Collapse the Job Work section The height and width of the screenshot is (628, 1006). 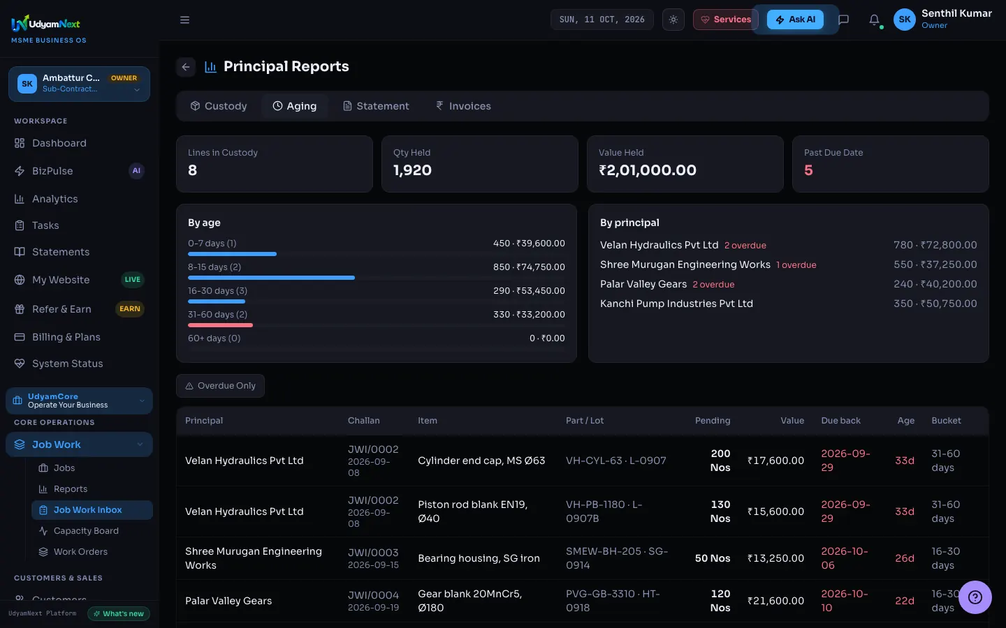pyautogui.click(x=79, y=444)
